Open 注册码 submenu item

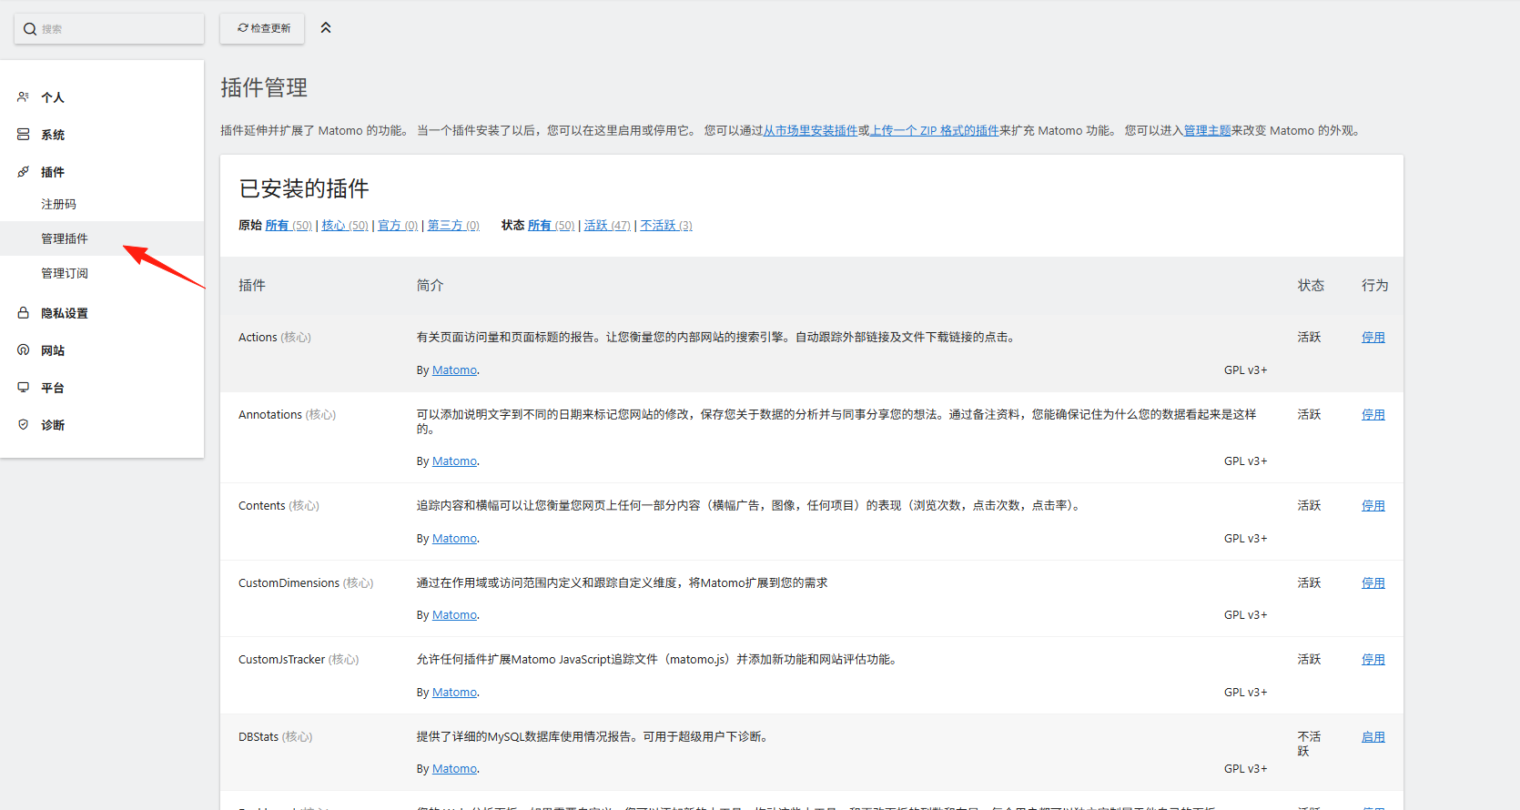pos(58,204)
